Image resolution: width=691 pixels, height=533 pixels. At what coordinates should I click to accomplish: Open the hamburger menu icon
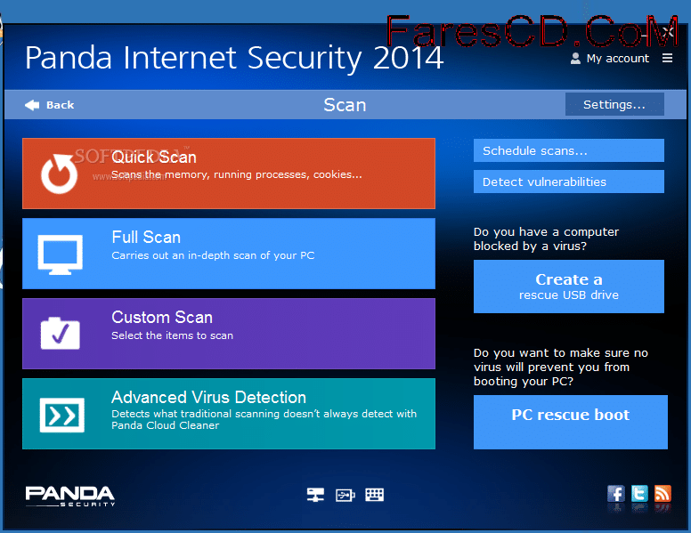click(667, 58)
